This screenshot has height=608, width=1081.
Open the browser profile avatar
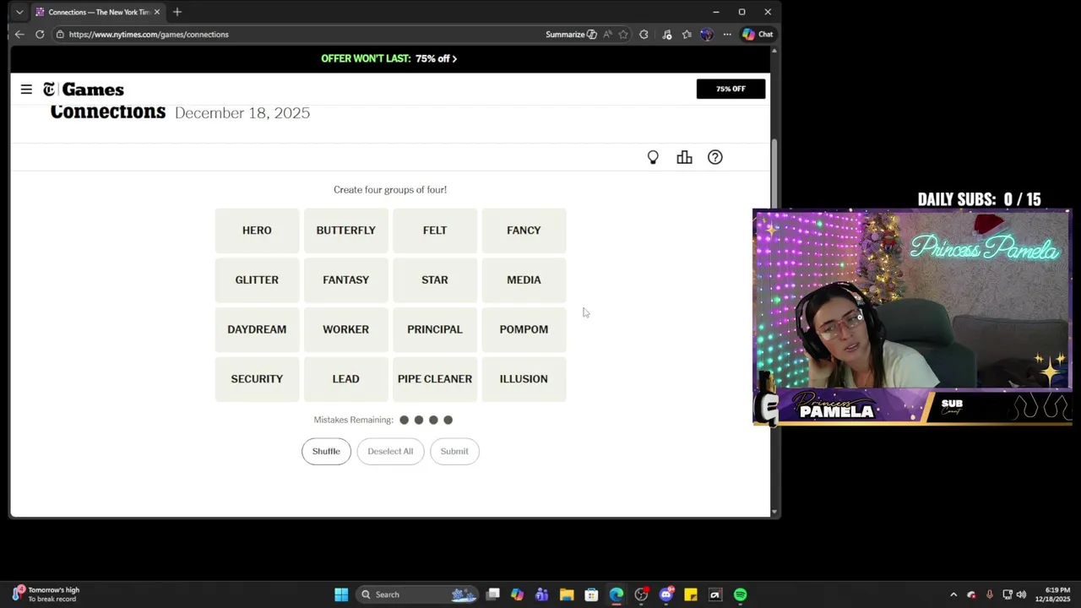[707, 35]
